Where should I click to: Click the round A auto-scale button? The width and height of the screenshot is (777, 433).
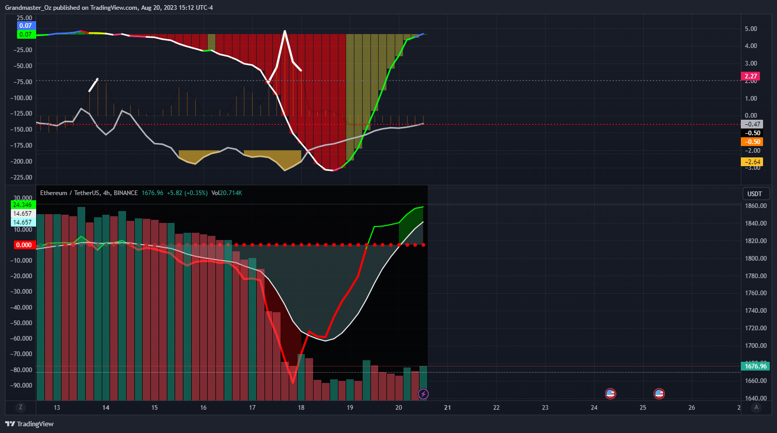tap(756, 407)
